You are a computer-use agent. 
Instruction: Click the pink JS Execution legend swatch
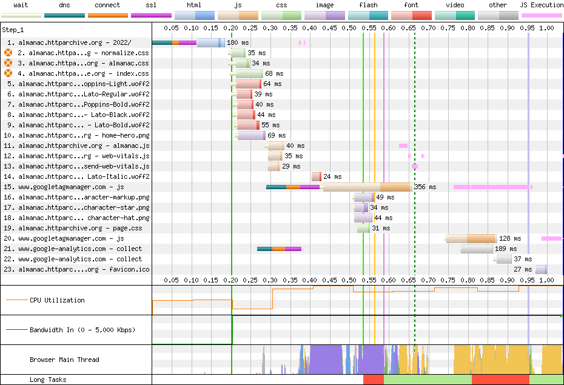pos(542,15)
